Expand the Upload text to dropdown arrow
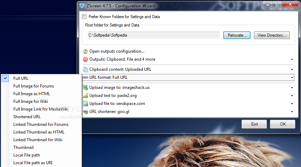 coord(292,96)
